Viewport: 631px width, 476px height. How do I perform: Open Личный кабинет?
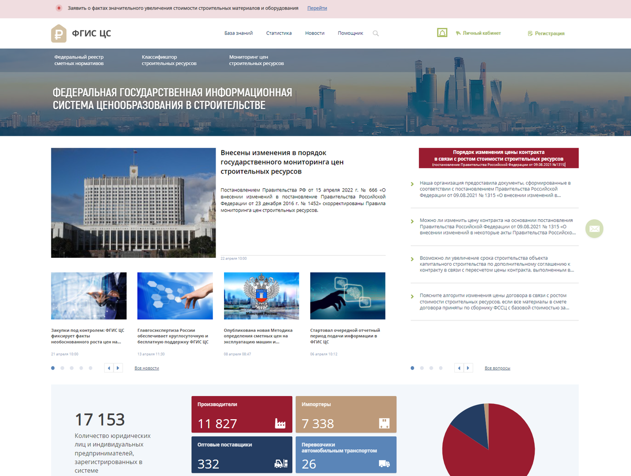pyautogui.click(x=478, y=33)
